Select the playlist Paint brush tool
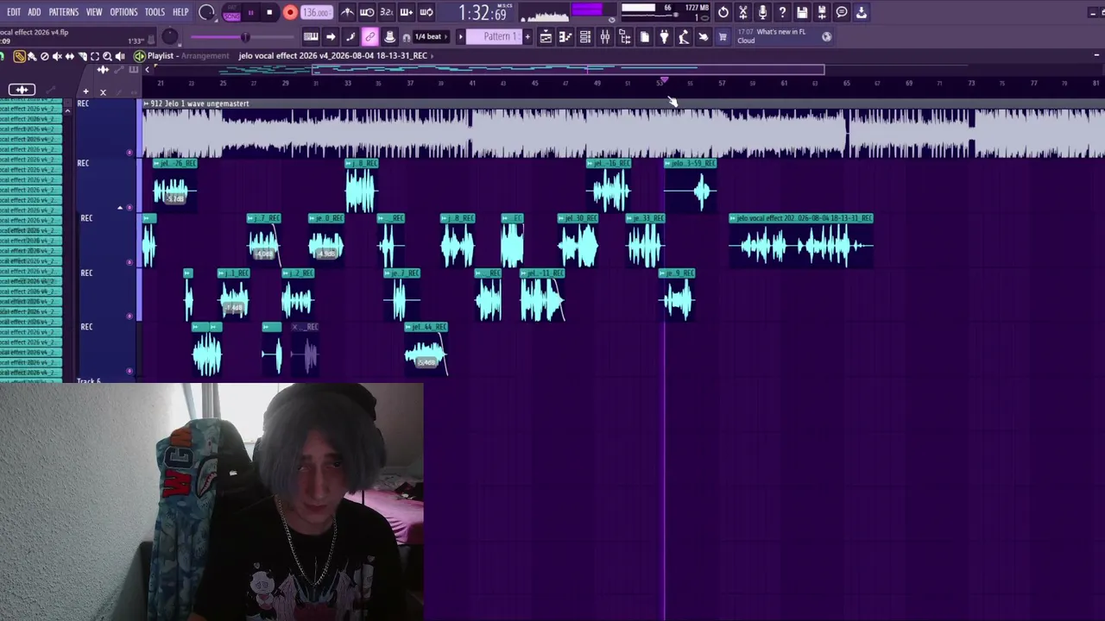 point(32,56)
